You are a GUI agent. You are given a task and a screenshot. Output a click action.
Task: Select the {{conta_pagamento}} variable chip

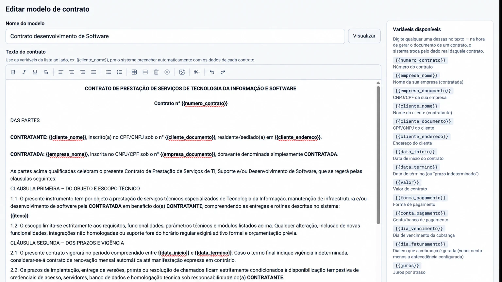[420, 213]
